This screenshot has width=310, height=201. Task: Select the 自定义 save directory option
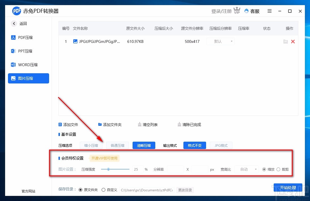click(x=103, y=190)
